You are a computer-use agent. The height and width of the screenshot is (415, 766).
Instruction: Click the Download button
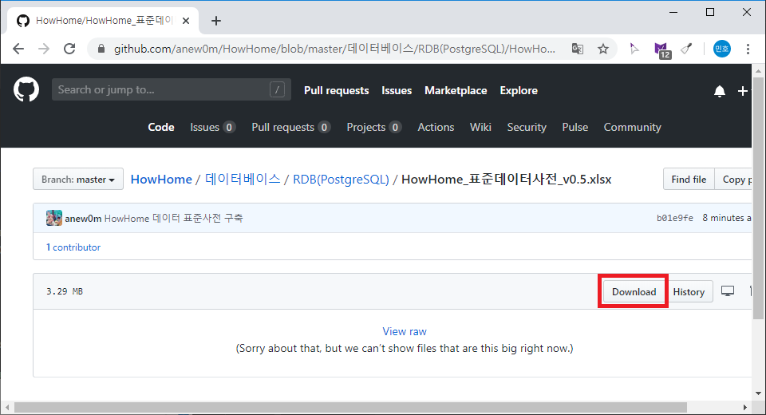click(634, 292)
